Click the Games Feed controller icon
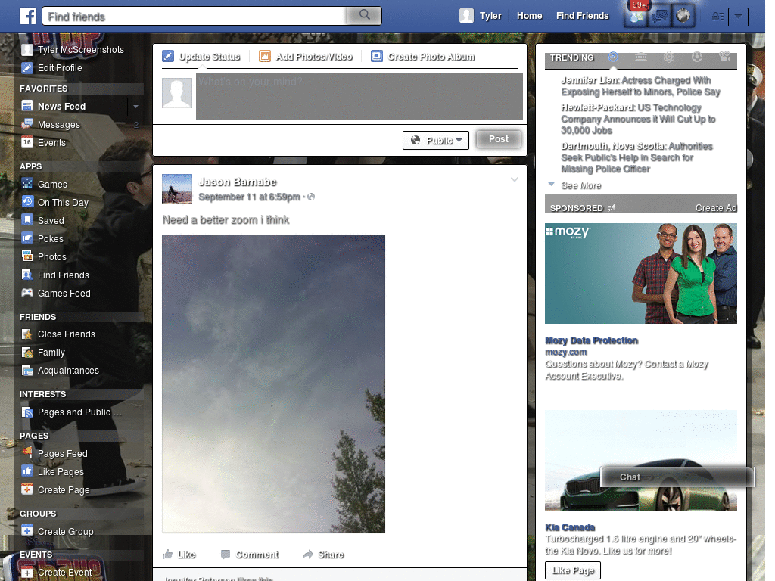This screenshot has width=775, height=581. point(27,293)
